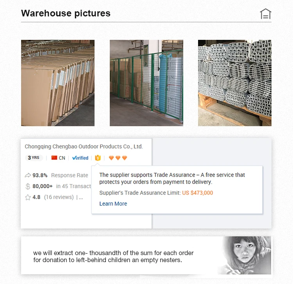Click the 16 reviews text
This screenshot has height=284, width=293.
click(59, 197)
